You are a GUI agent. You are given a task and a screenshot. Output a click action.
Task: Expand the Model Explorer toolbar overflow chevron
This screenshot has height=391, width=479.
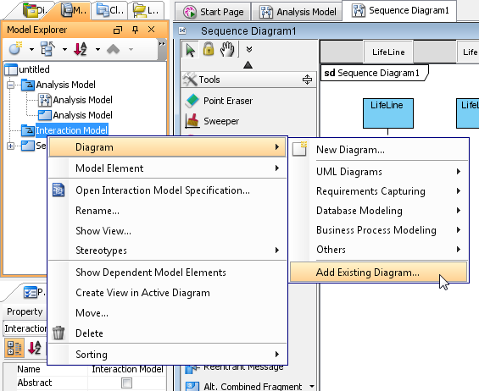click(x=162, y=44)
